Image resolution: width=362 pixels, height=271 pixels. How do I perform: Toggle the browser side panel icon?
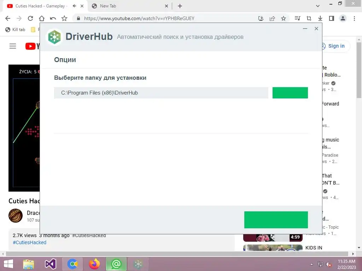[332, 18]
